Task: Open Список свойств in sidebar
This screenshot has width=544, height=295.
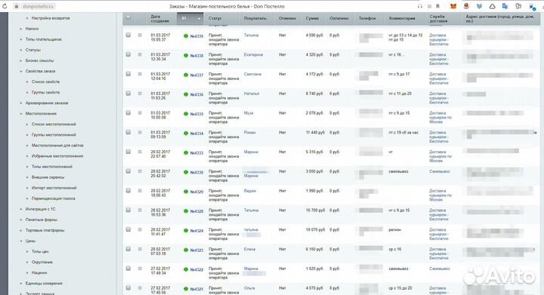Action: pos(45,81)
